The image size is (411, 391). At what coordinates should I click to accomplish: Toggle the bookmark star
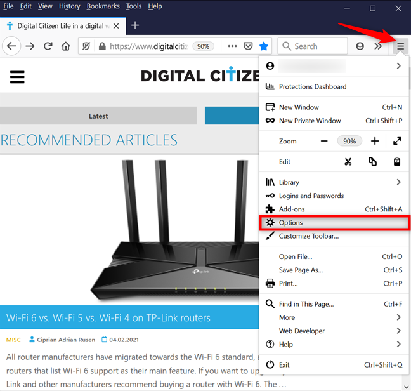(264, 46)
